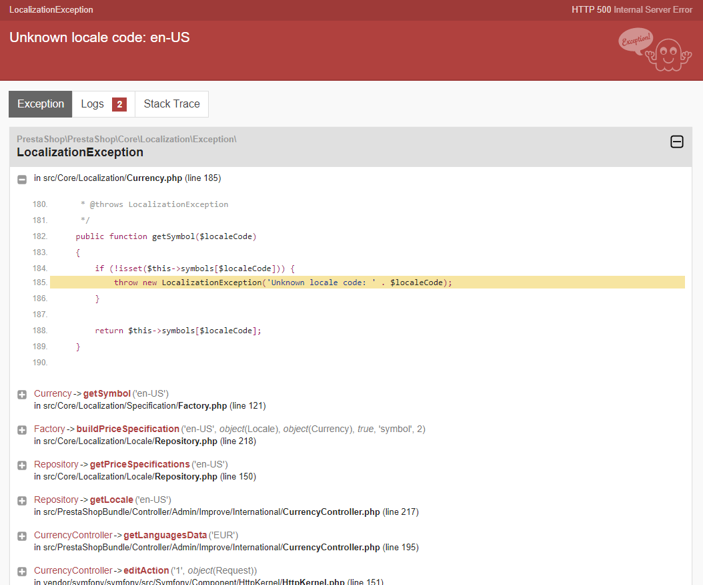Screen dimensions: 703x585
Task: Open src/Core/Localization/Currency.php file link
Action: (x=127, y=178)
